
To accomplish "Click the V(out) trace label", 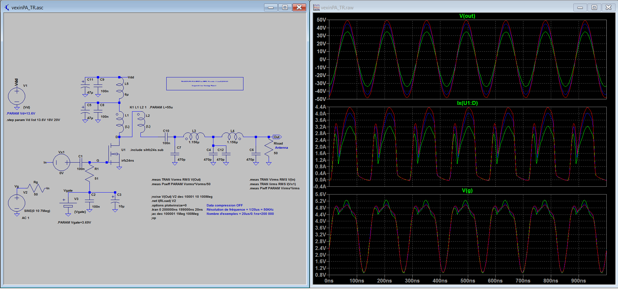I will pyautogui.click(x=467, y=16).
